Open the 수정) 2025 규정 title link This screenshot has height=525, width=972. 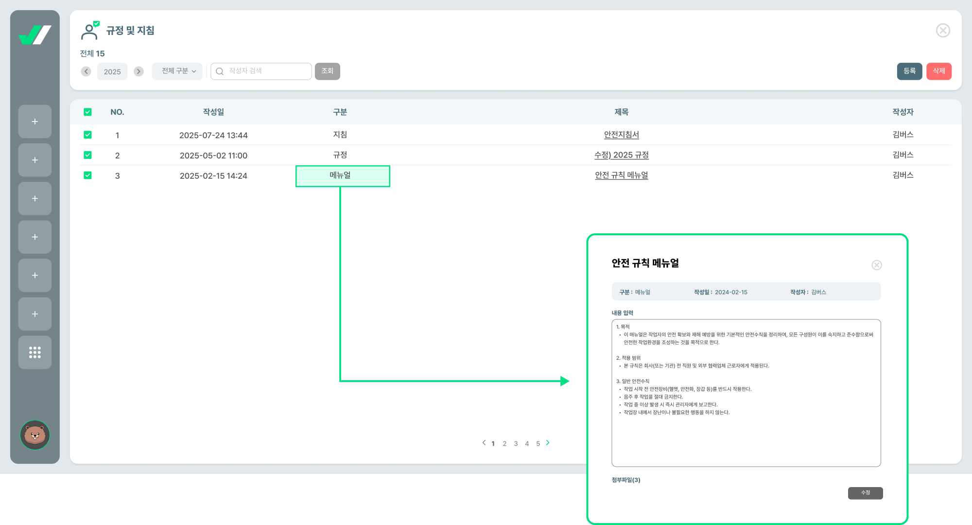point(621,155)
